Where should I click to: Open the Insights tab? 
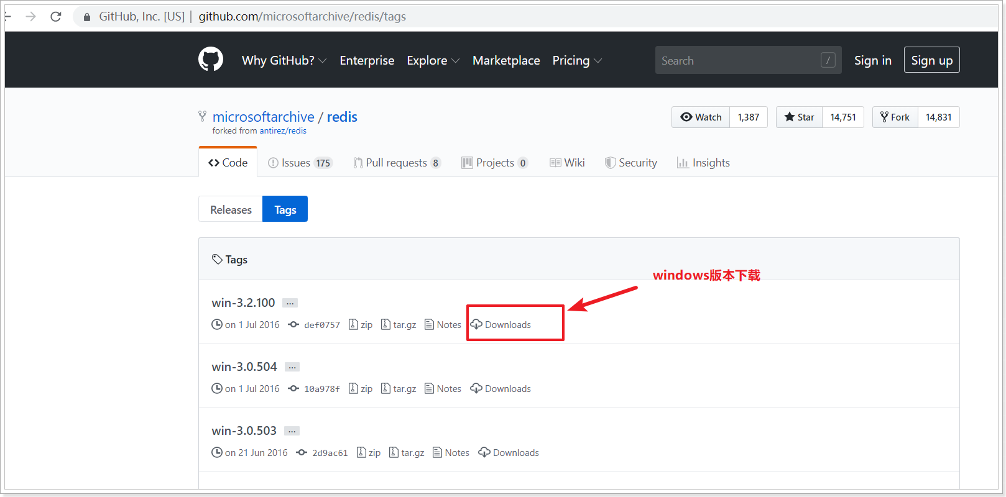tap(703, 163)
